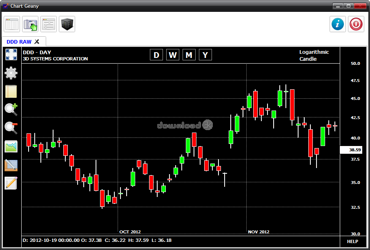This screenshot has height=250, width=370.
Task: Click the 38.59 current price marker
Action: pyautogui.click(x=351, y=150)
